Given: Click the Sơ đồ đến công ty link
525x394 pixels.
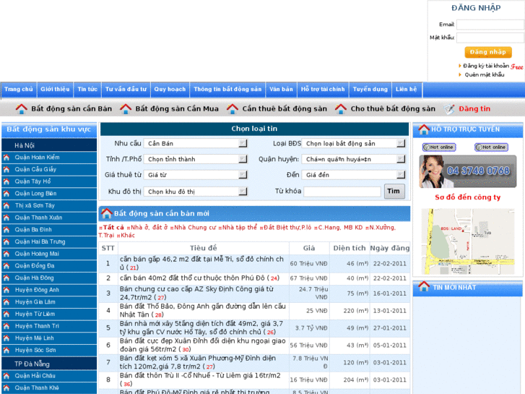Looking at the screenshot, I should [468, 197].
